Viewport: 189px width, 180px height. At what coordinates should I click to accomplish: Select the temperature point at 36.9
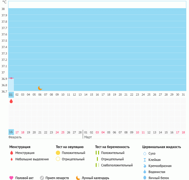tap(11, 78)
